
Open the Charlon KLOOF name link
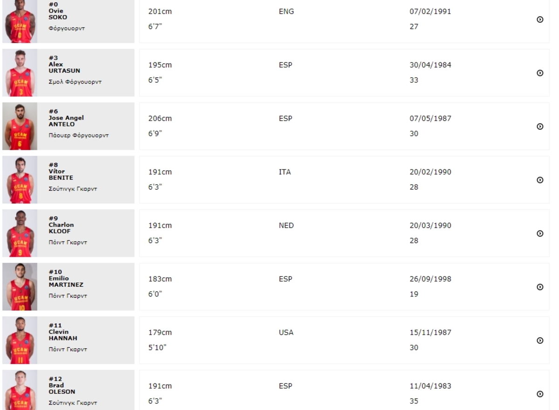61,228
